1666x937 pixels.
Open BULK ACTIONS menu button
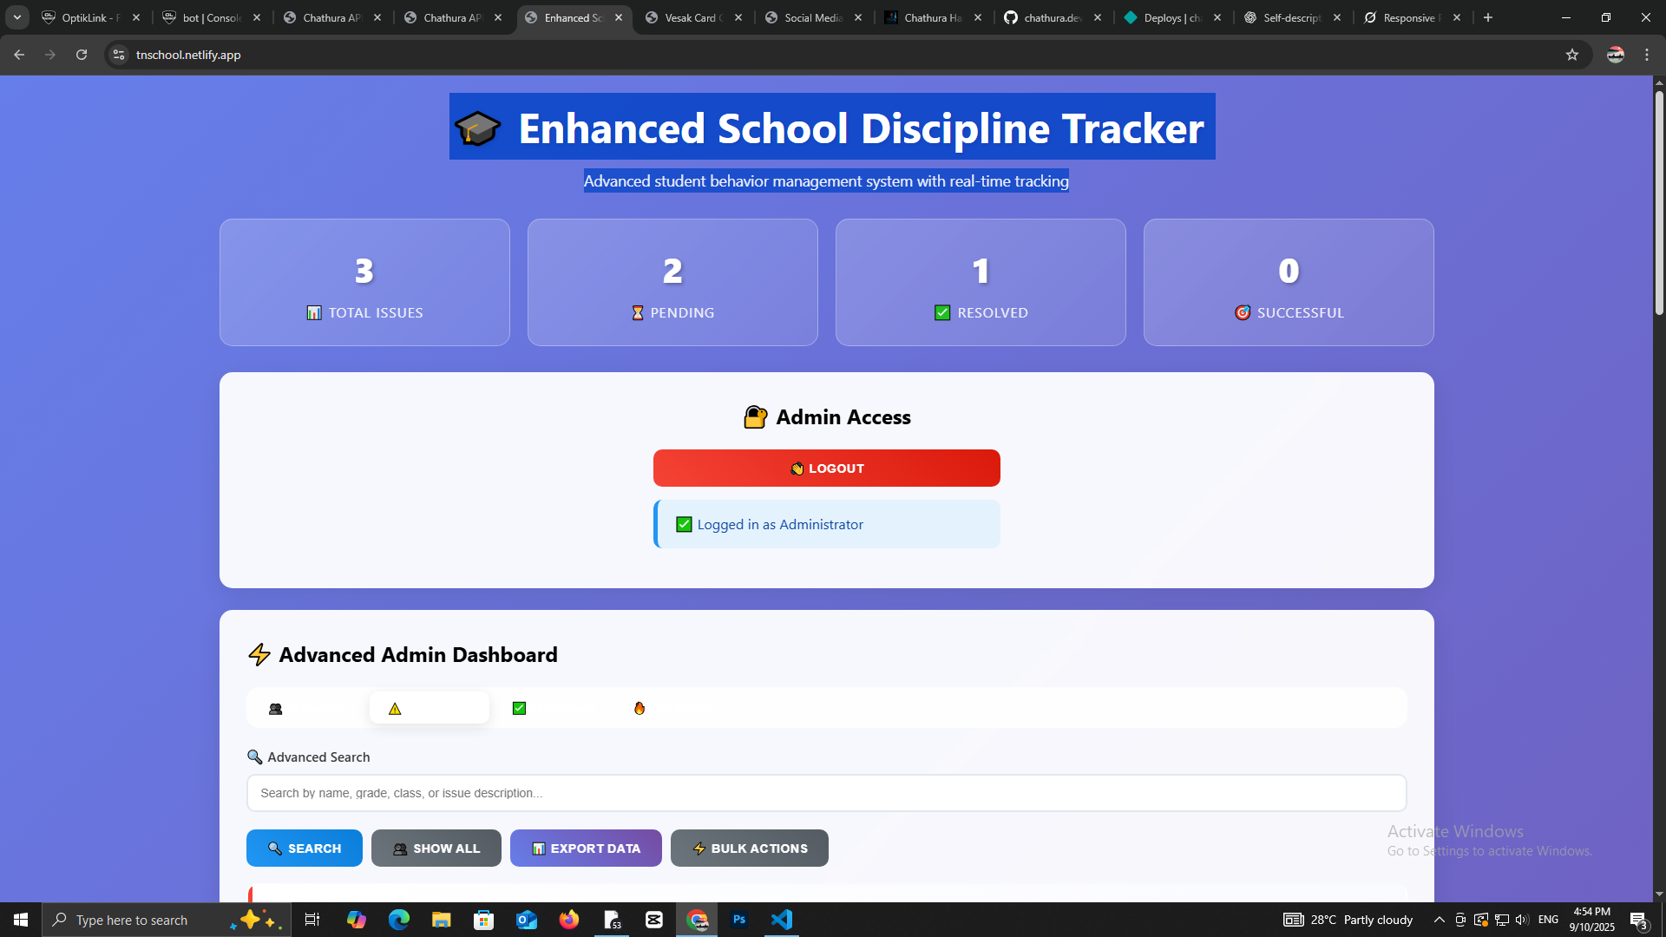point(749,848)
